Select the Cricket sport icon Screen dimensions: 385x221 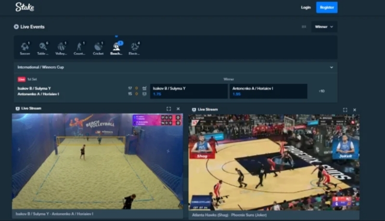(x=98, y=48)
